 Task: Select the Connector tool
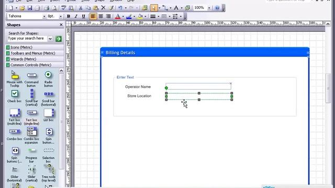point(165,8)
